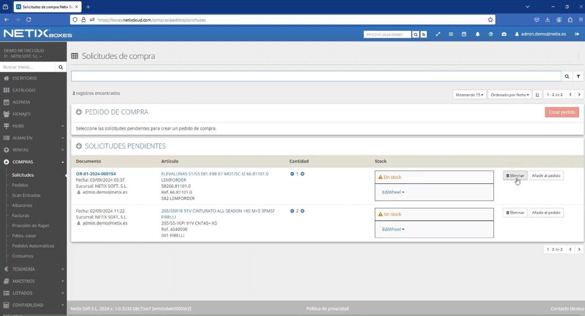Increase quantity for ELEVALUNAS item
585x316 pixels.
(302, 174)
